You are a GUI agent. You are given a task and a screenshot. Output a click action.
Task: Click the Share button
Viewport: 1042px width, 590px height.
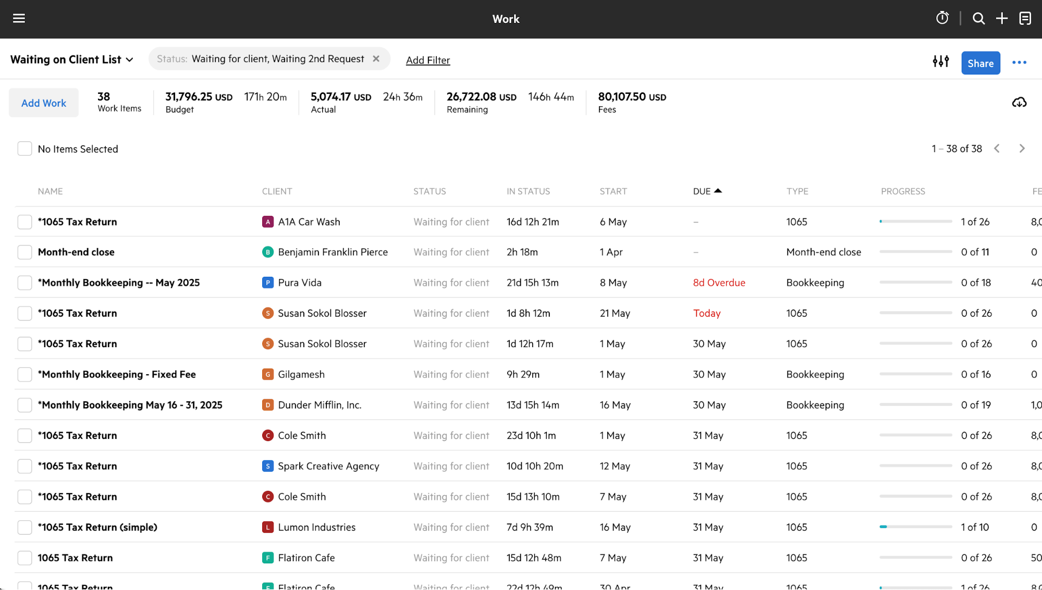click(x=980, y=63)
